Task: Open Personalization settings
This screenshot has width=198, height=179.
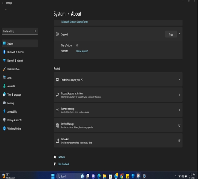Action: click(20, 69)
